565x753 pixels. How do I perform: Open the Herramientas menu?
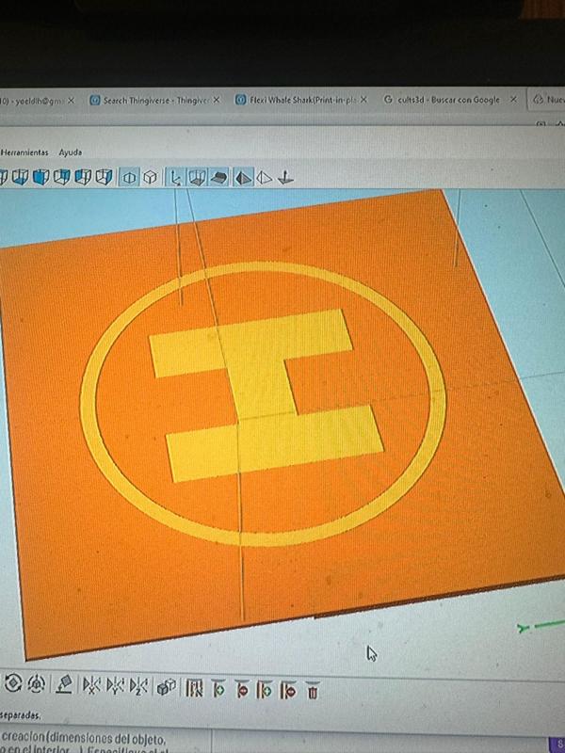coord(24,152)
